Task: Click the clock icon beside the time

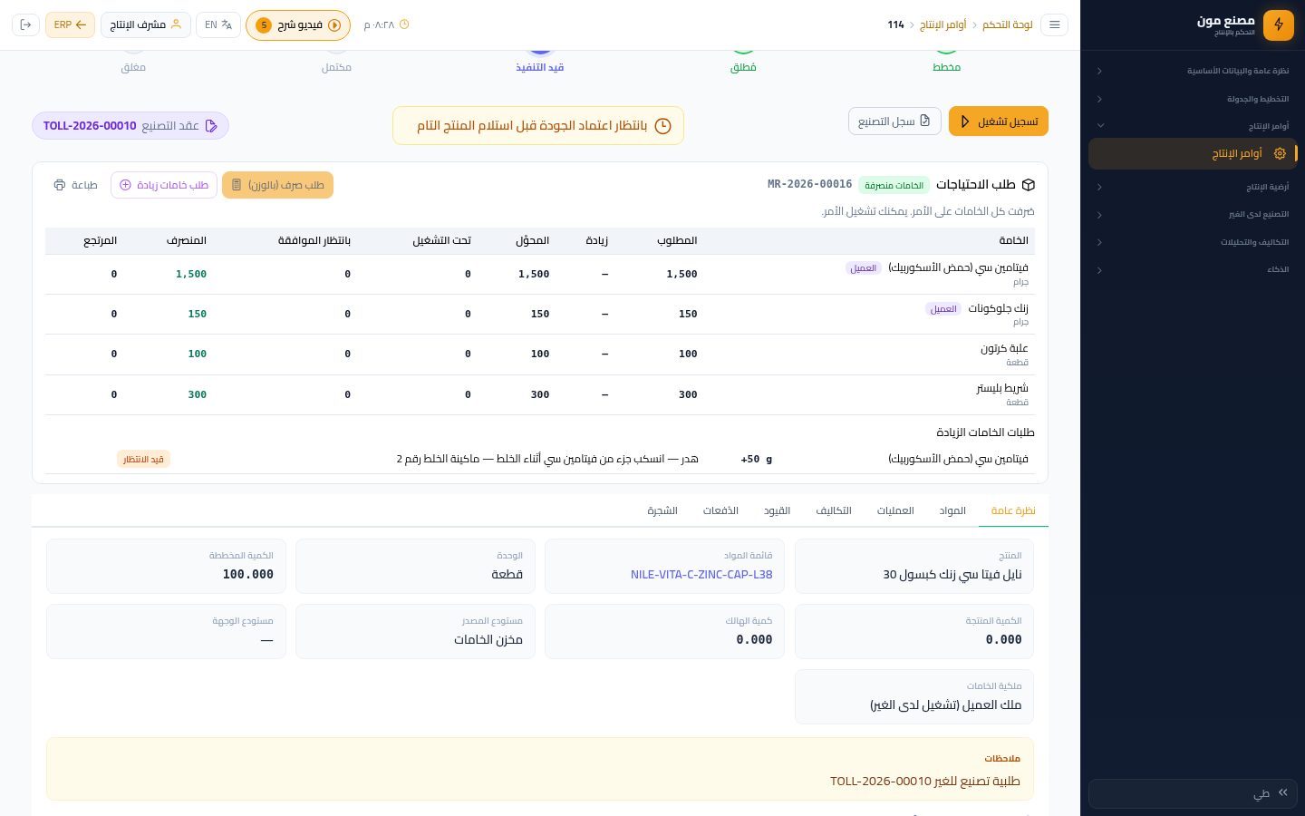Action: pos(404,24)
